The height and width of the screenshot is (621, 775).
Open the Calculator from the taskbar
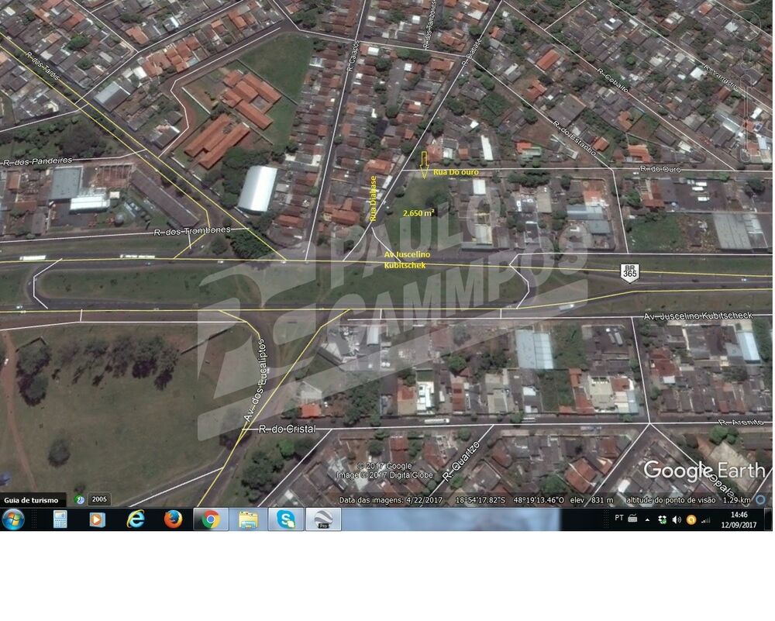tap(58, 519)
